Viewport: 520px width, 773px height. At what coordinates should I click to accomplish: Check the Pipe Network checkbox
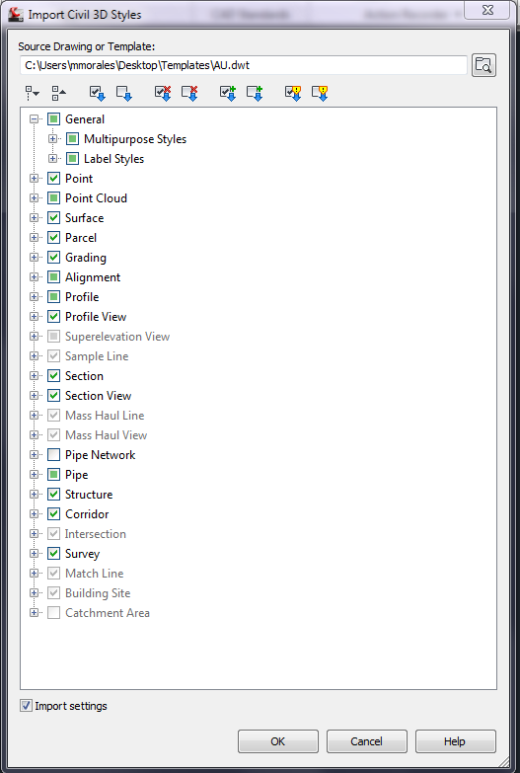coord(53,454)
